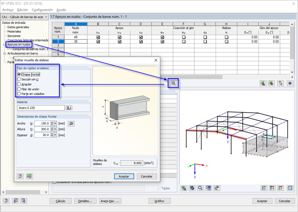
Task: Toggle view mode with the eye icon
Action: click(x=290, y=83)
